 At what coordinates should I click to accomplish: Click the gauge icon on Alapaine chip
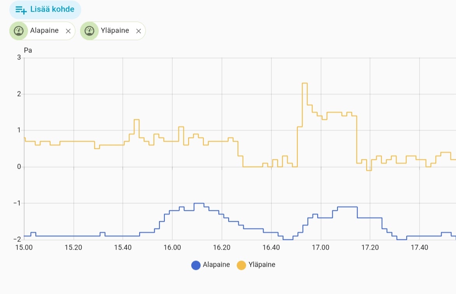18,31
